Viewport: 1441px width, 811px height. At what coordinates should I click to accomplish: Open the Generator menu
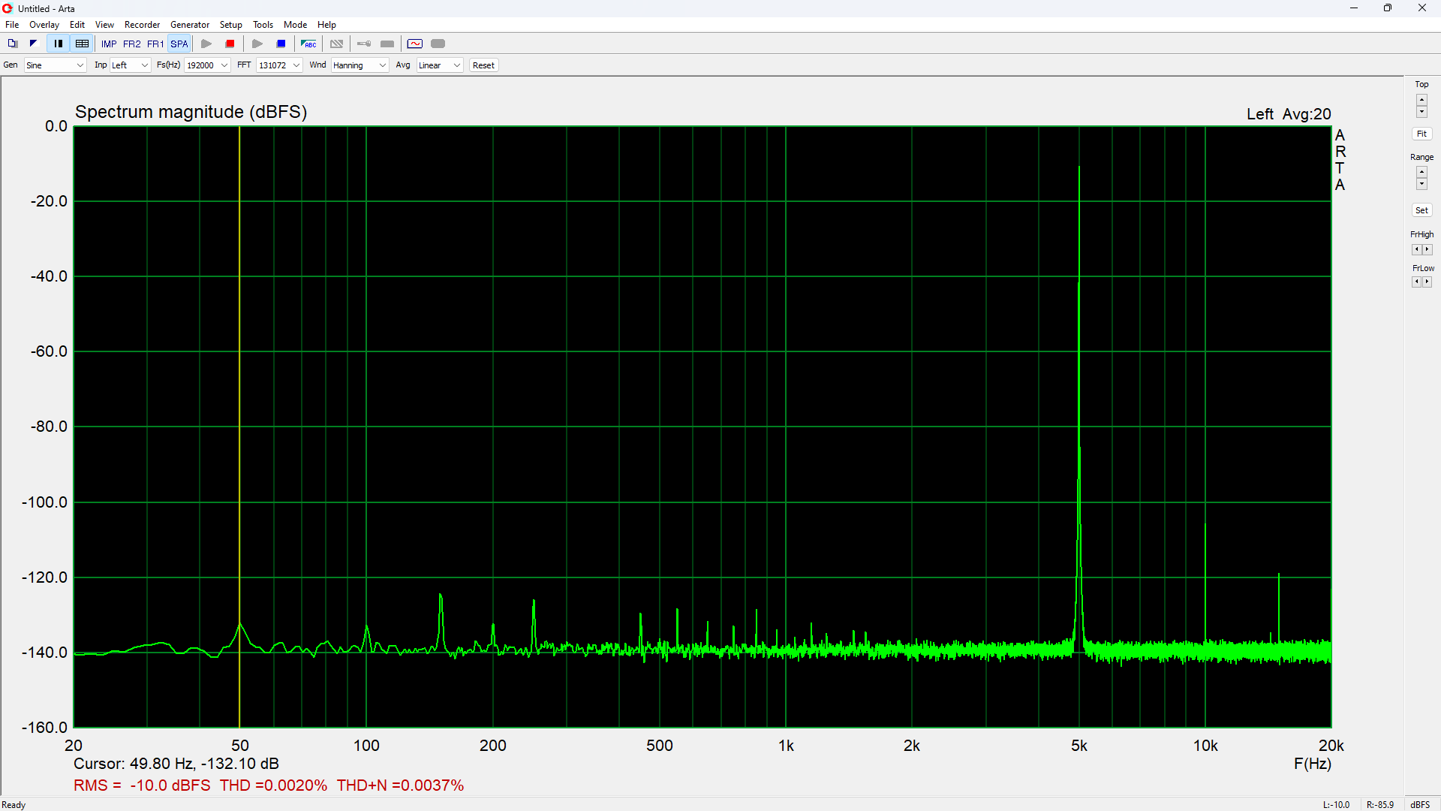coord(190,25)
